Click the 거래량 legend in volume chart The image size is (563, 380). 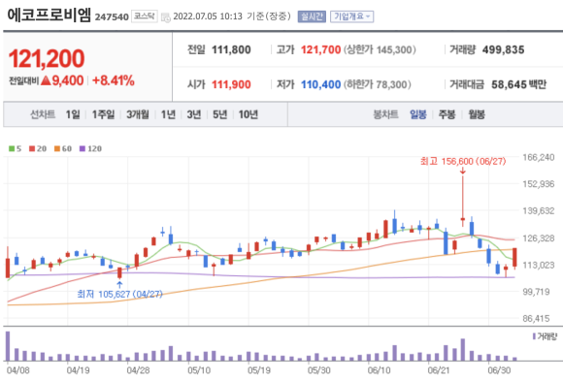(x=545, y=336)
